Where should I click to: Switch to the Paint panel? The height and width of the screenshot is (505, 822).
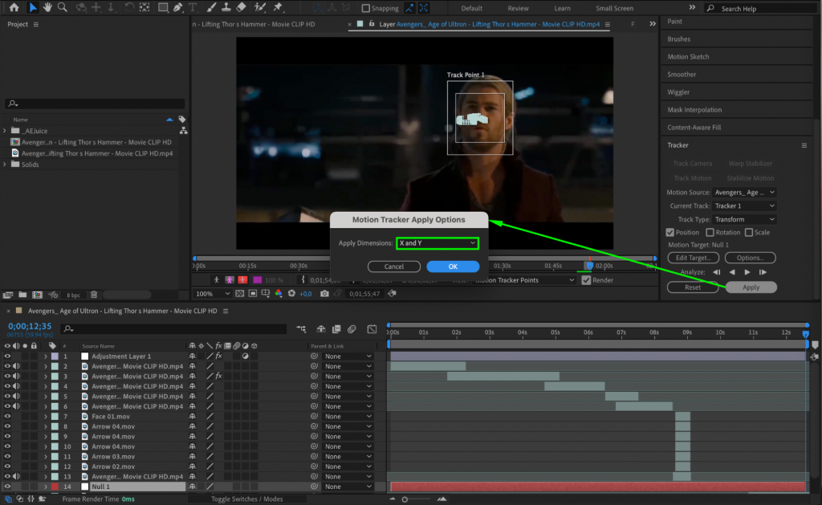pyautogui.click(x=674, y=21)
